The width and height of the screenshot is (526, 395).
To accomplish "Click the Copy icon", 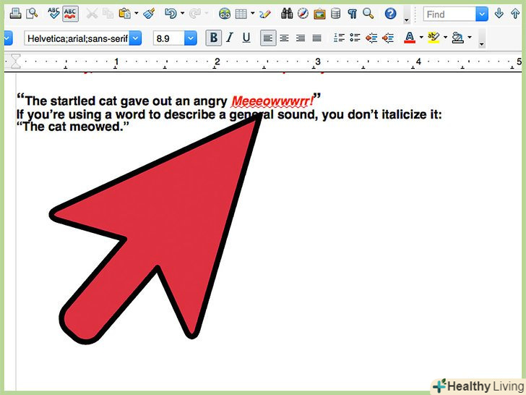I will (108, 14).
